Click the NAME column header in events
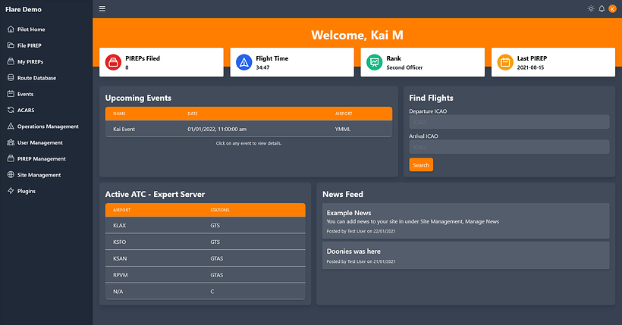Viewport: 622px width, 325px height. [x=119, y=114]
